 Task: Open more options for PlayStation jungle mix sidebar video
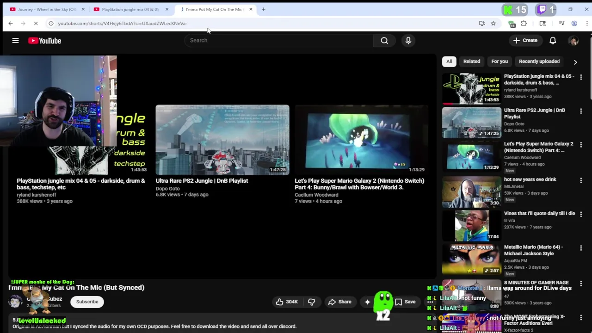(x=581, y=77)
